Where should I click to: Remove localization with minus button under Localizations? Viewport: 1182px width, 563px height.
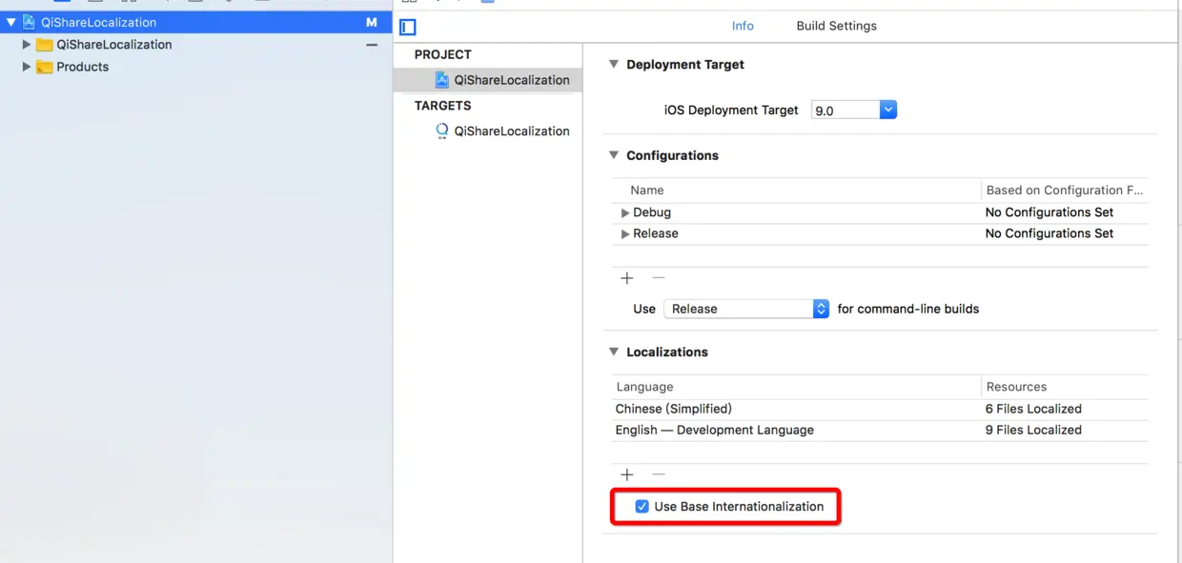click(658, 474)
